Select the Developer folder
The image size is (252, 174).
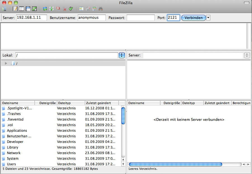pos(61,142)
